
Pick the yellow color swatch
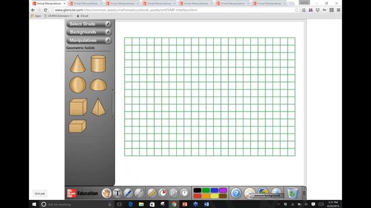tap(214, 196)
